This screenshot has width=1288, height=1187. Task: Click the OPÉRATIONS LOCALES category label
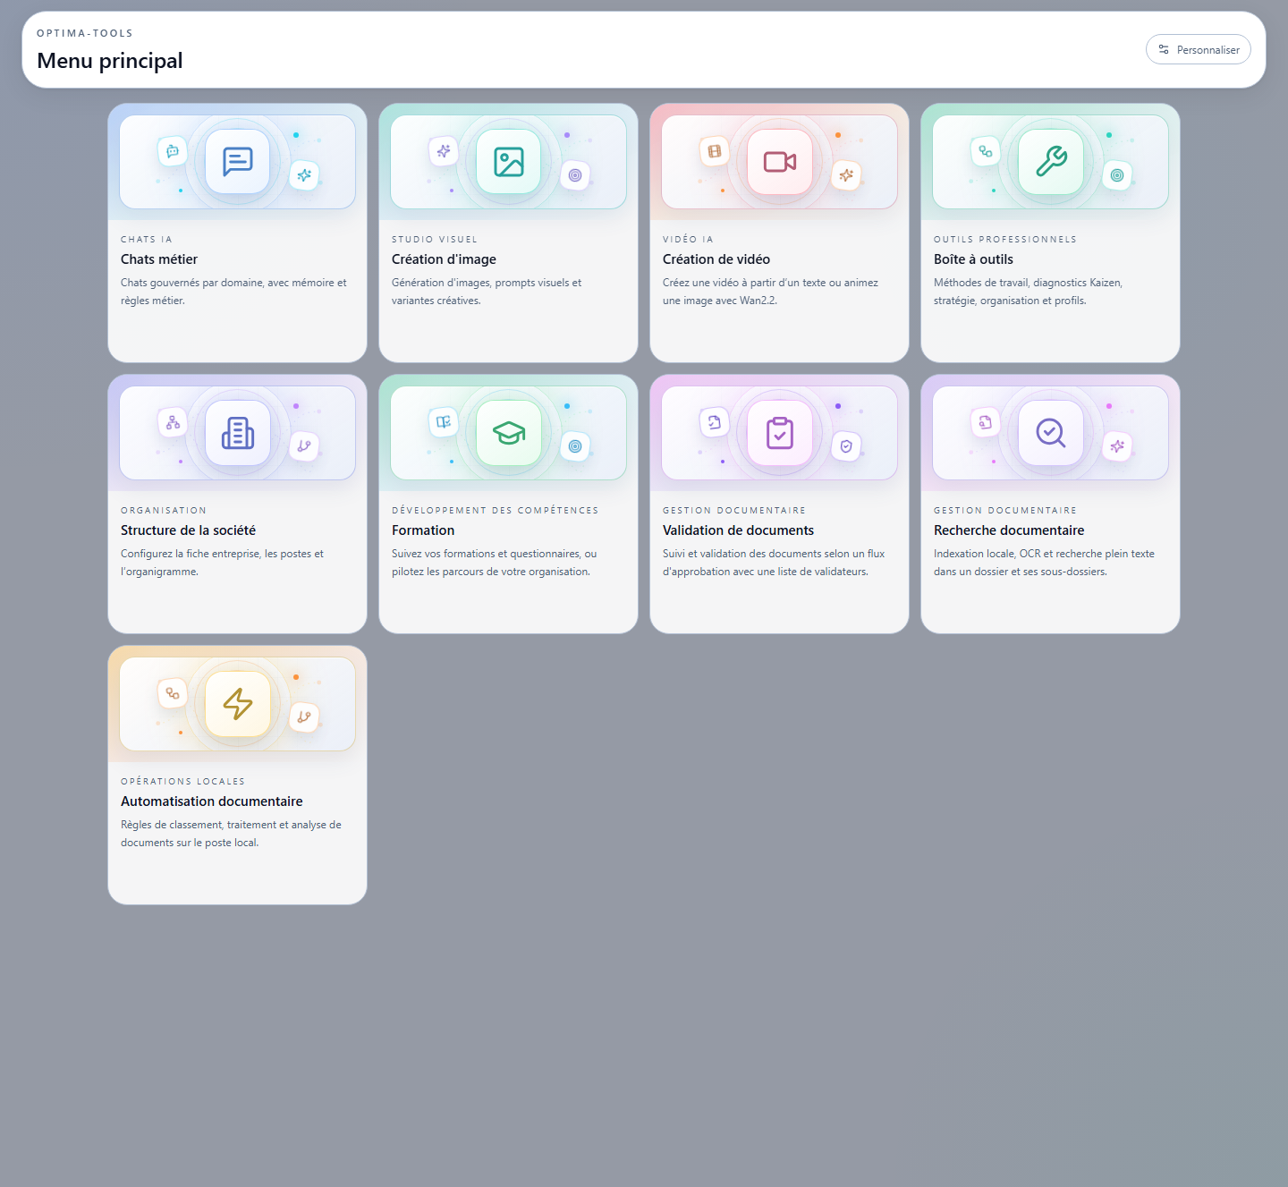pos(182,782)
